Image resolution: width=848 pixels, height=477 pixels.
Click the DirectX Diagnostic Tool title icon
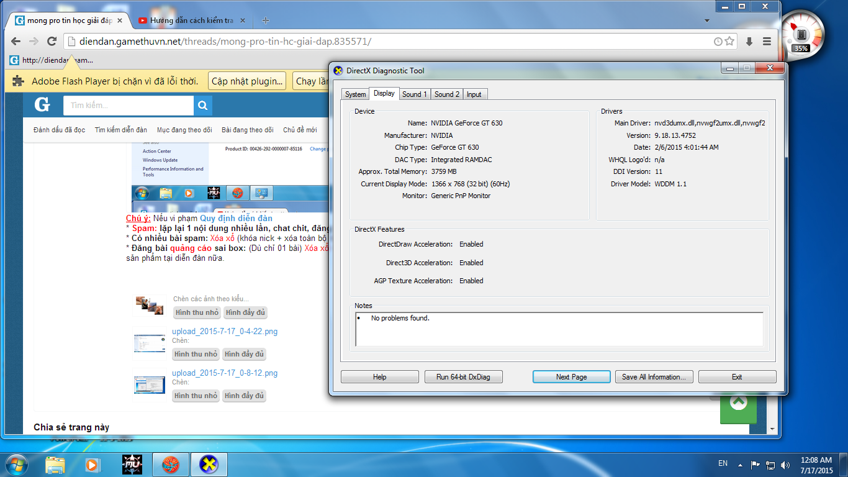[x=338, y=71]
